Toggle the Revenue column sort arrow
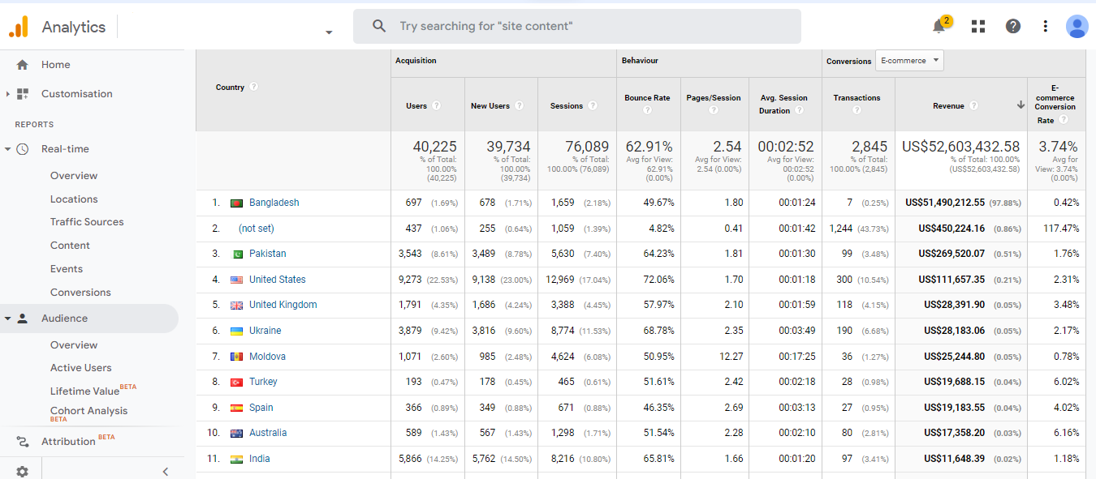Viewport: 1096px width, 479px height. (1020, 105)
